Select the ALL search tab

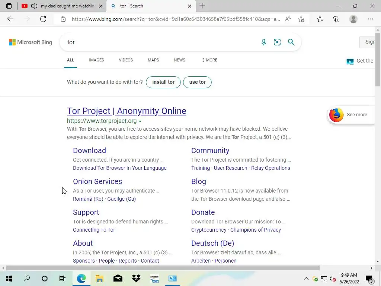70,60
